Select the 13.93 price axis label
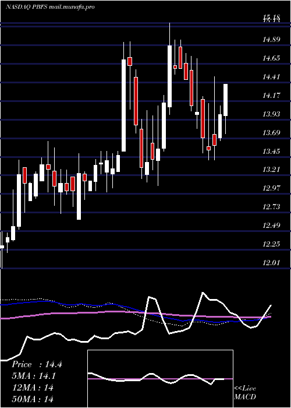Image resolution: width=291 pixels, height=408 pixels. (x=271, y=114)
